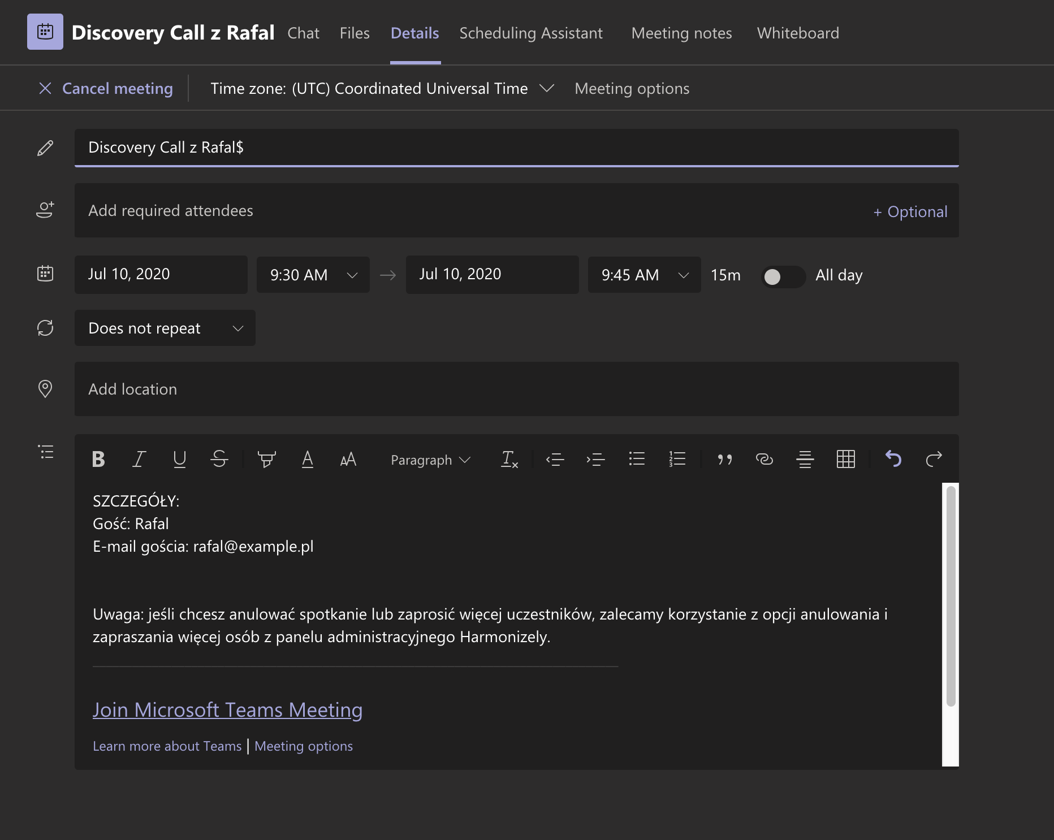The width and height of the screenshot is (1054, 840).
Task: Click the 'SZCZEGÓŁY:' line in description
Action: tap(136, 501)
